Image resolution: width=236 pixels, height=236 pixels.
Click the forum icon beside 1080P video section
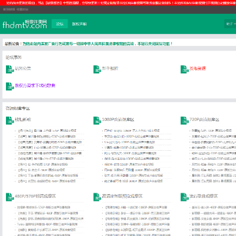(97, 121)
